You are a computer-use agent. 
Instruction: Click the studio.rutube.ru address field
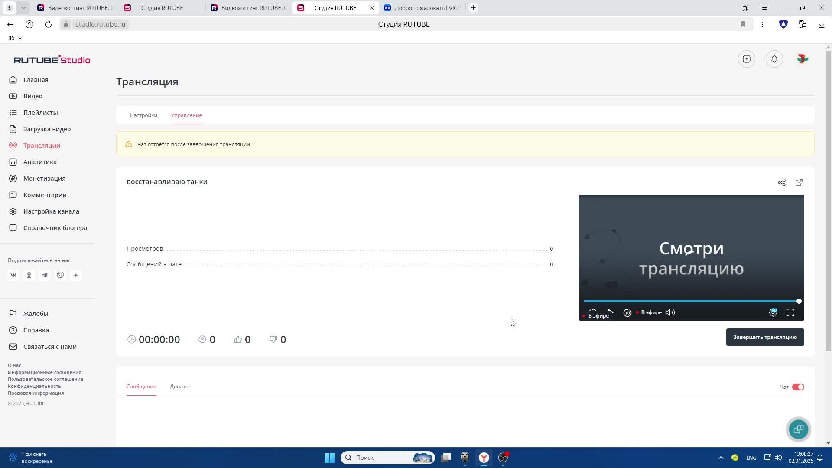(x=100, y=24)
